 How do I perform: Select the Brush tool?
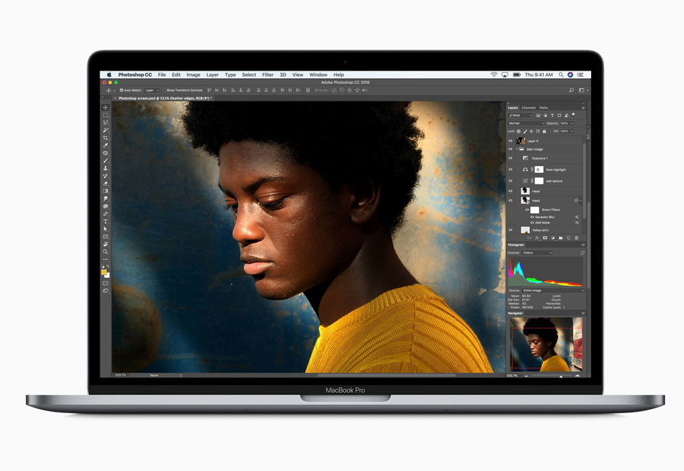pos(105,161)
